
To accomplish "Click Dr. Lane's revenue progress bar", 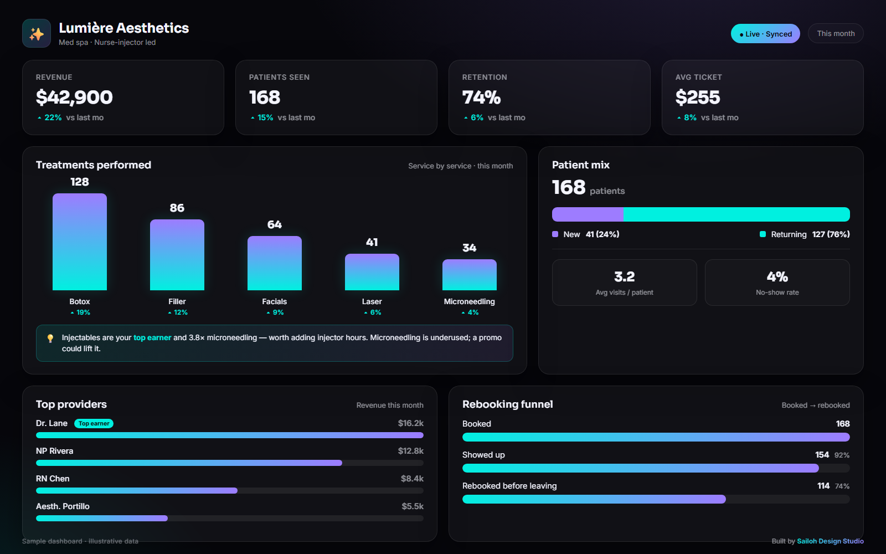I will [230, 435].
